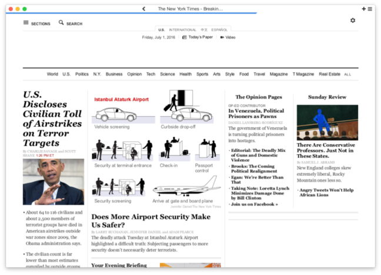The width and height of the screenshot is (381, 275).
Task: Open the Politics section
Action: pos(82,74)
